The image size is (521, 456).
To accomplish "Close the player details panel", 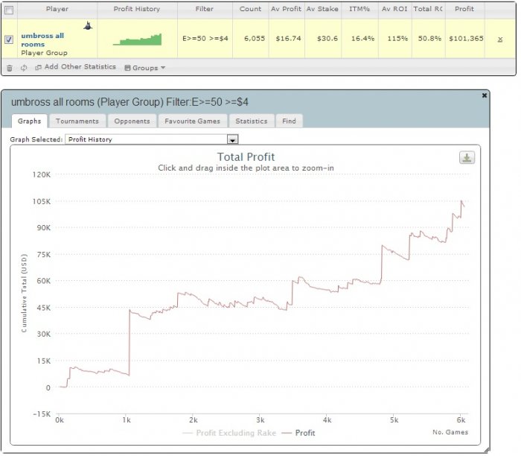I will click(x=484, y=95).
